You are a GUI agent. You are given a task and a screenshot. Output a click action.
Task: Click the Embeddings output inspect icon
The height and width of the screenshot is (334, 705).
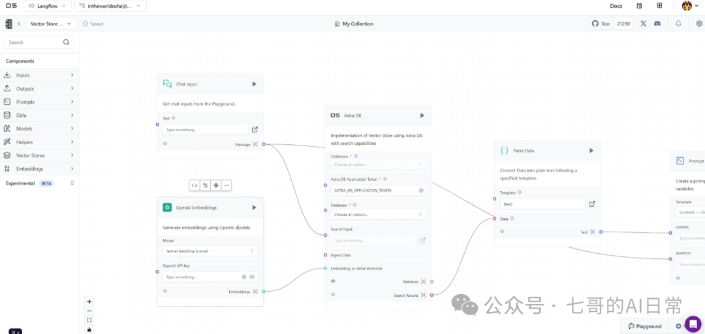pyautogui.click(x=255, y=292)
